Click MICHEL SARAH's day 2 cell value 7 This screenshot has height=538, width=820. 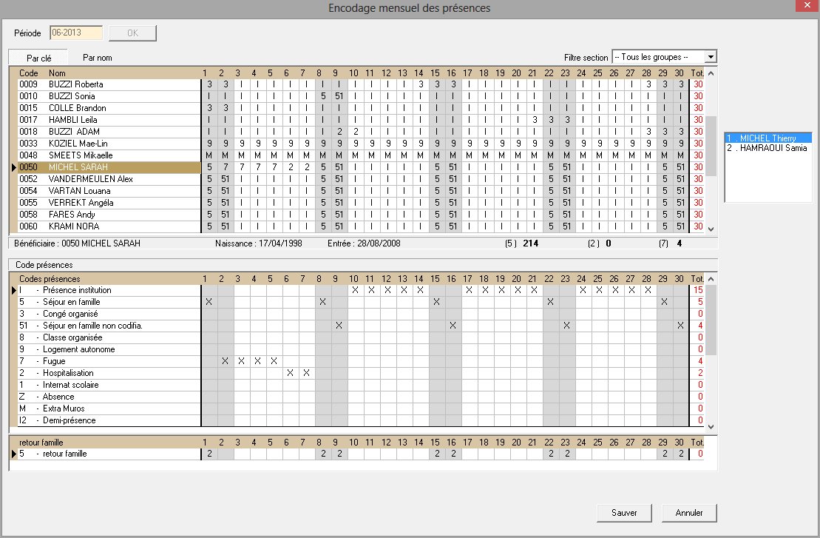point(226,167)
